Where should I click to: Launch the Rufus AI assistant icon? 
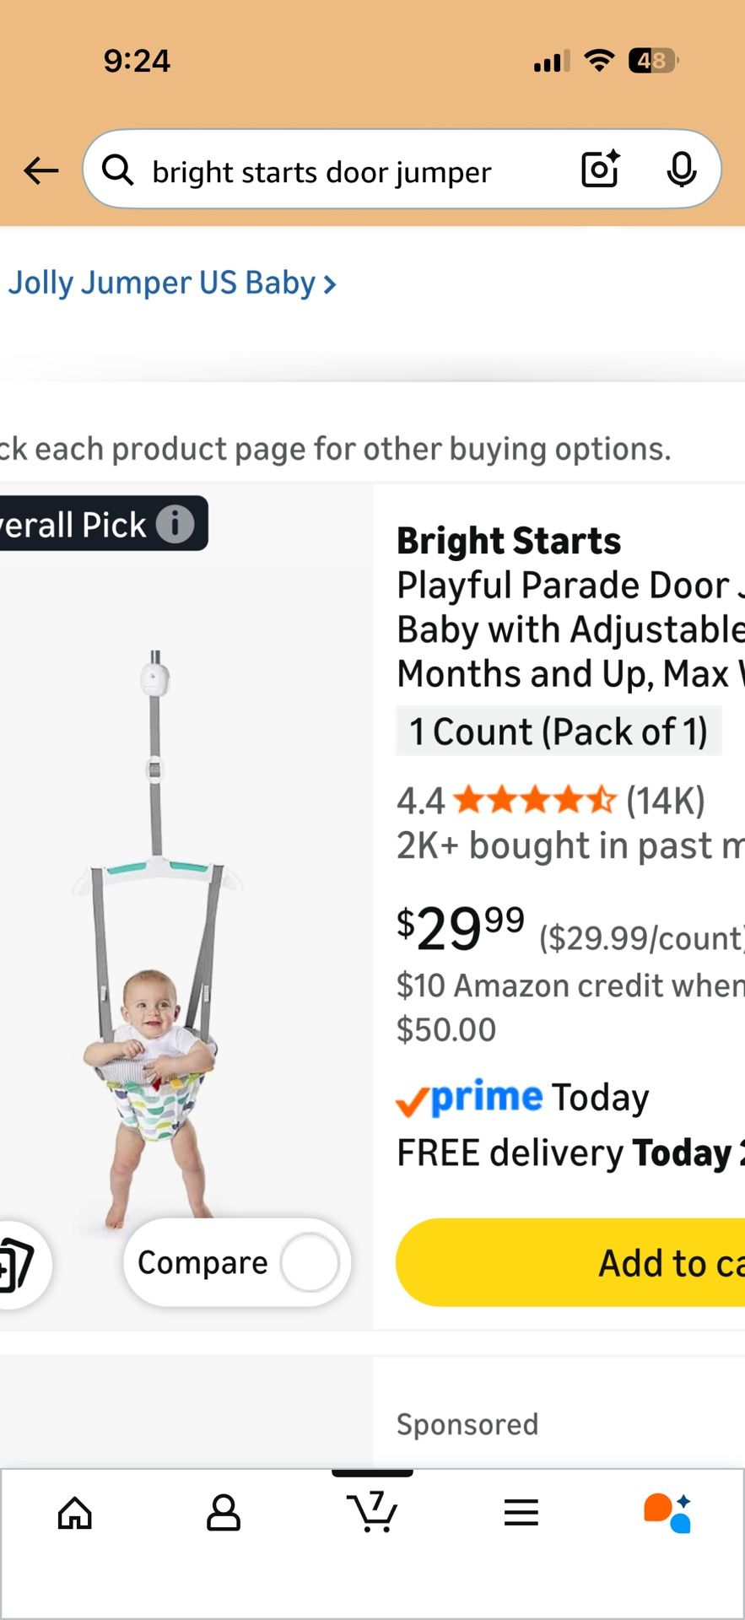[x=668, y=1512]
